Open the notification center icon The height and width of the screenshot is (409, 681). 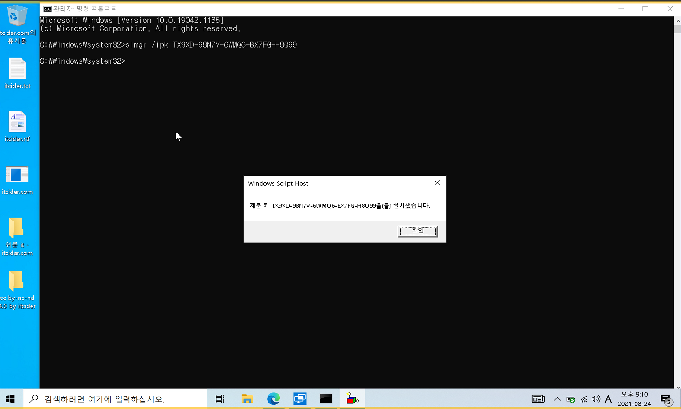tap(666, 399)
